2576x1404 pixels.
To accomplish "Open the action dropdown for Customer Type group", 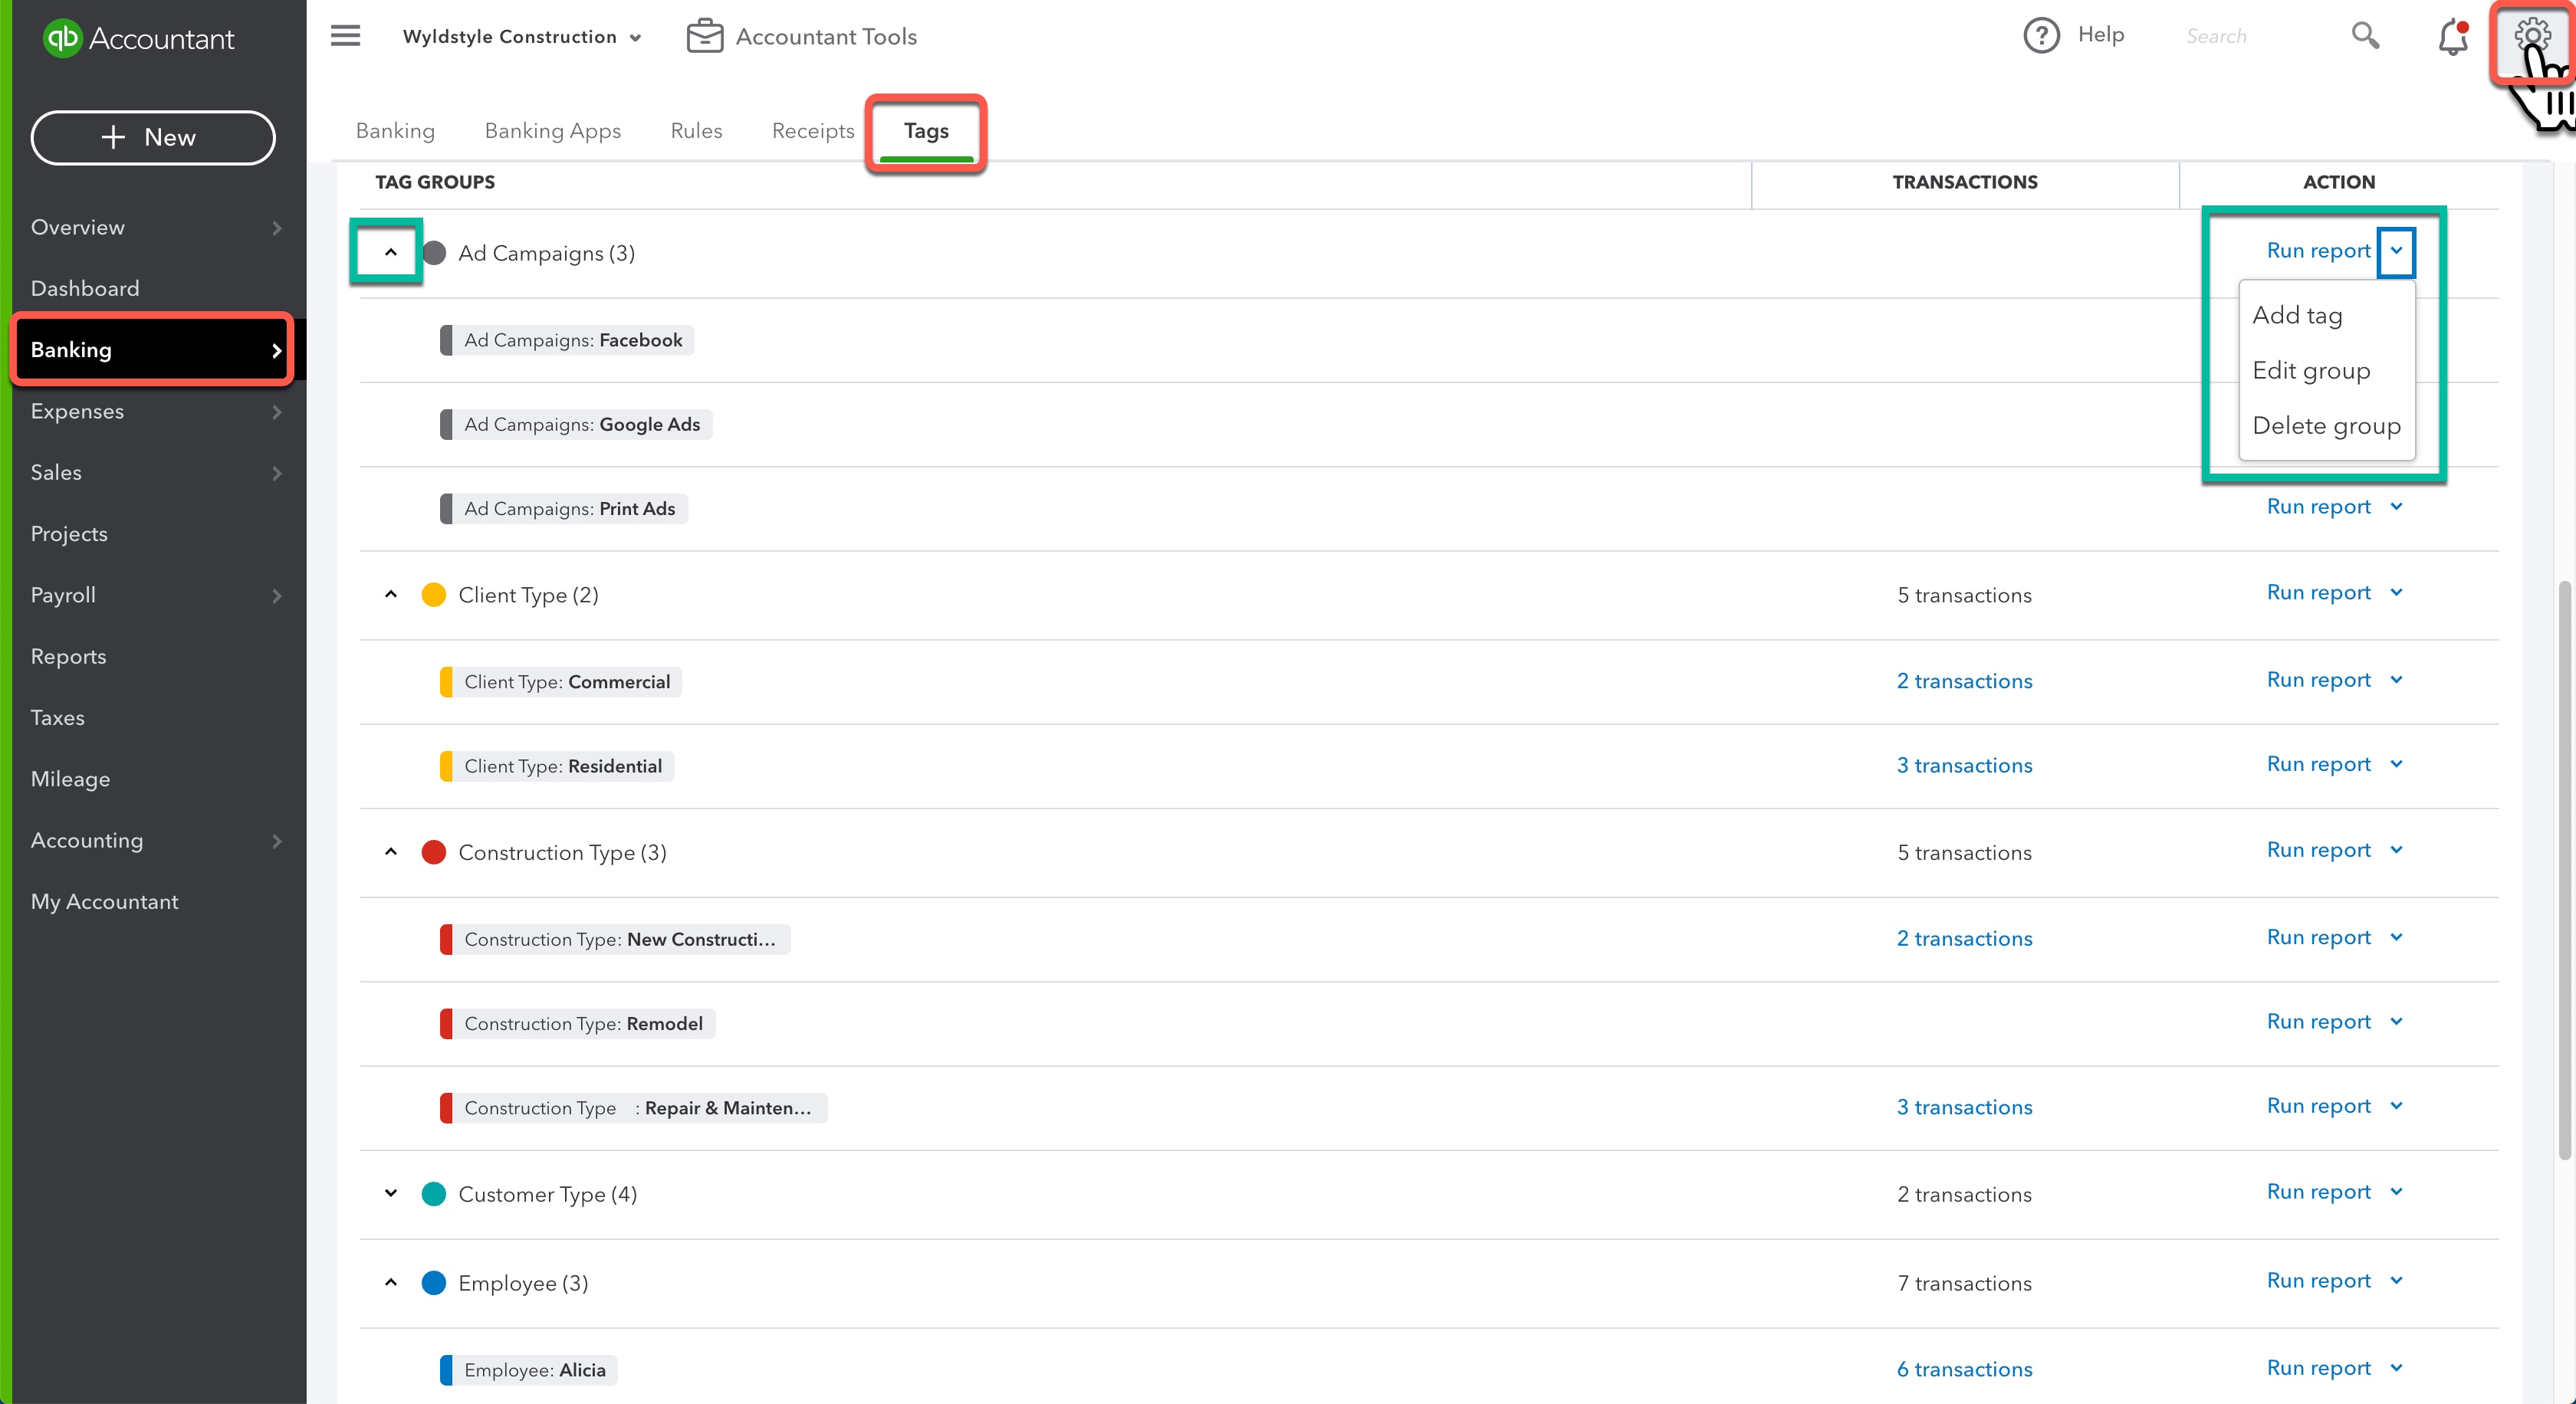I will tap(2397, 1192).
